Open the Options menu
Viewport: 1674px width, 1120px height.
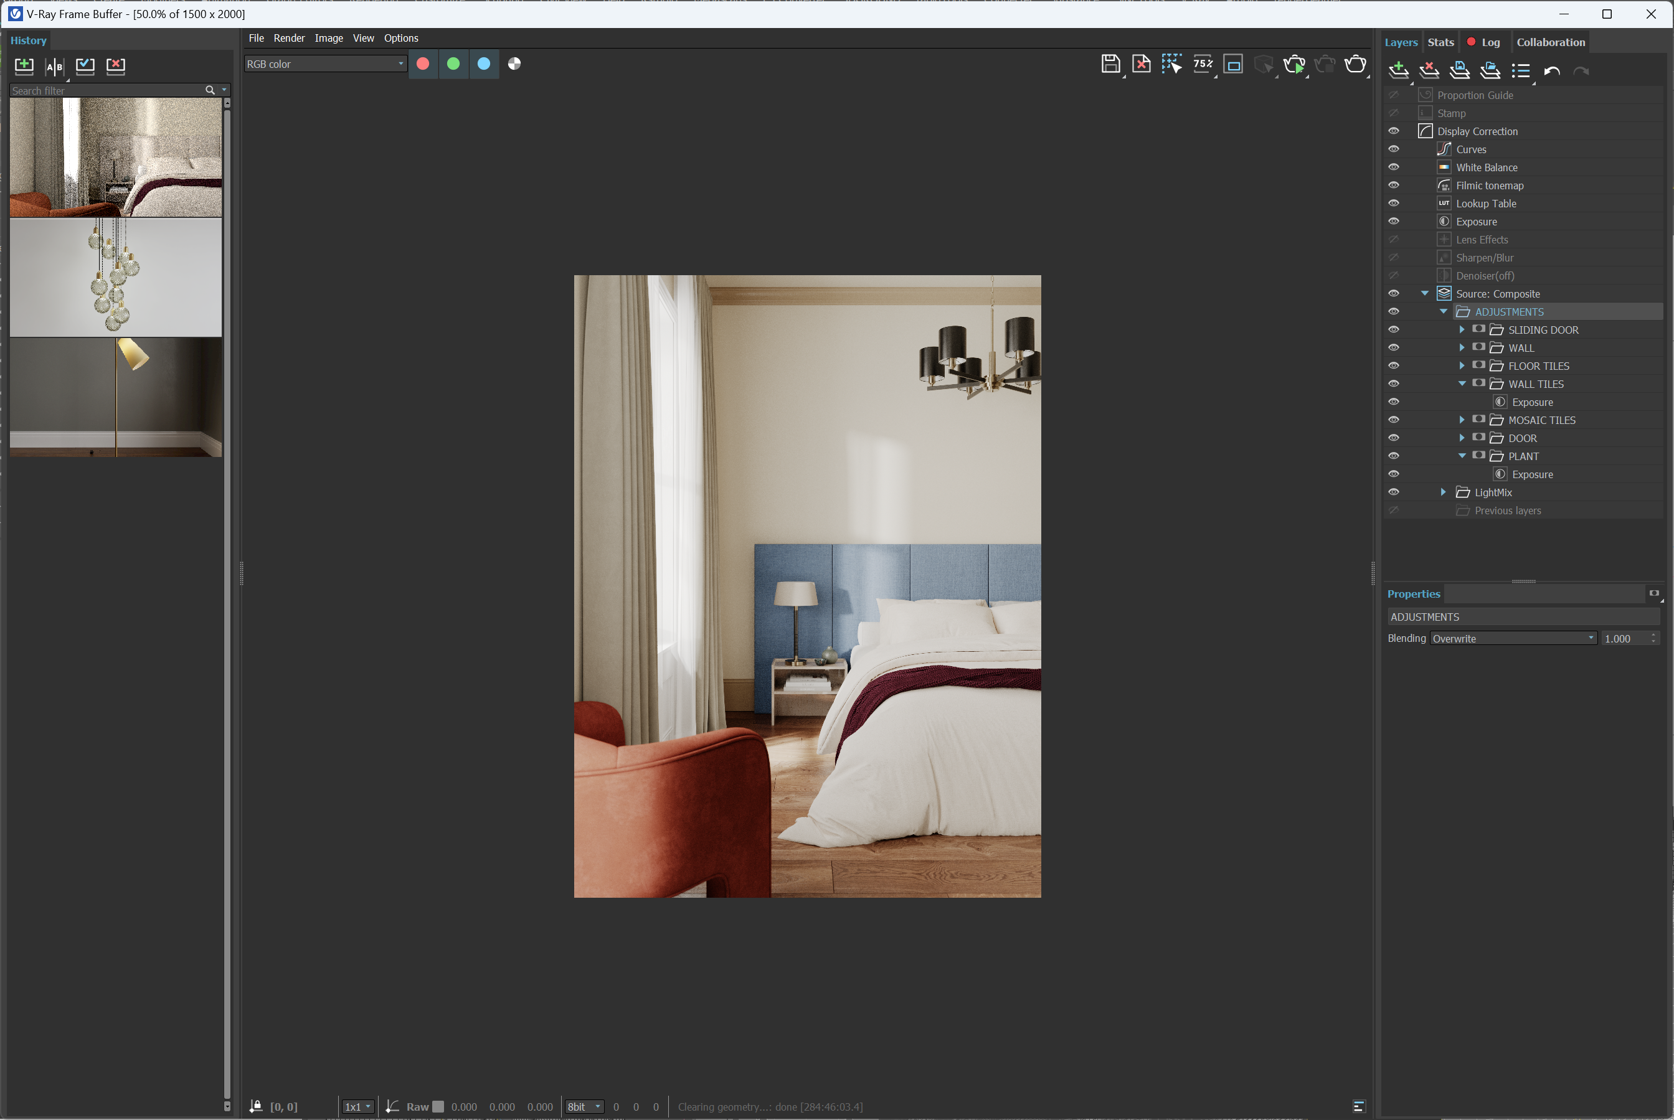[401, 39]
